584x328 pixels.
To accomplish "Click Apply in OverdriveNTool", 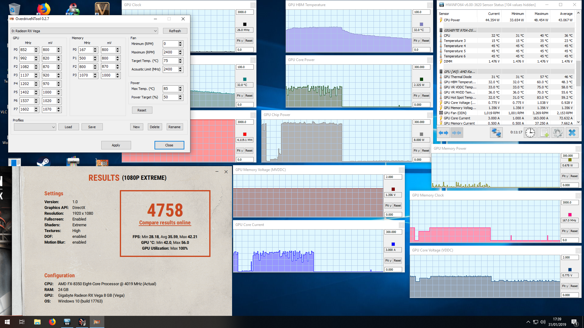I will [x=116, y=145].
